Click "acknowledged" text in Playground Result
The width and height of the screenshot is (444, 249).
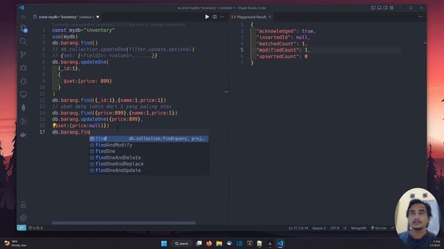(276, 31)
